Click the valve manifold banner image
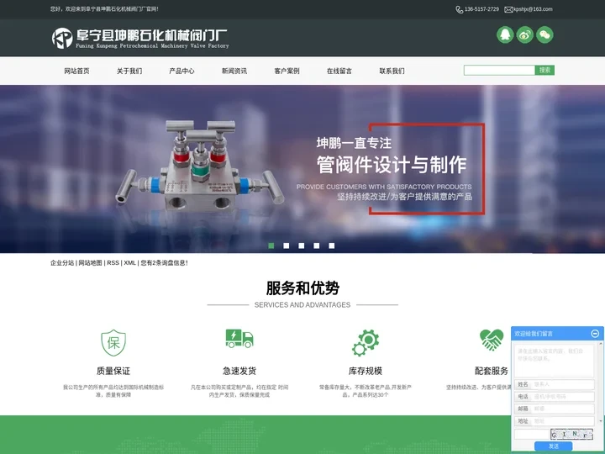Image resolution: width=605 pixels, height=454 pixels. tap(199, 166)
